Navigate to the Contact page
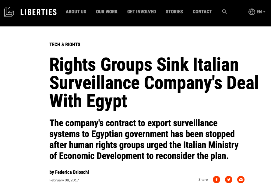Screen dimensions: 271x189 tap(202, 12)
